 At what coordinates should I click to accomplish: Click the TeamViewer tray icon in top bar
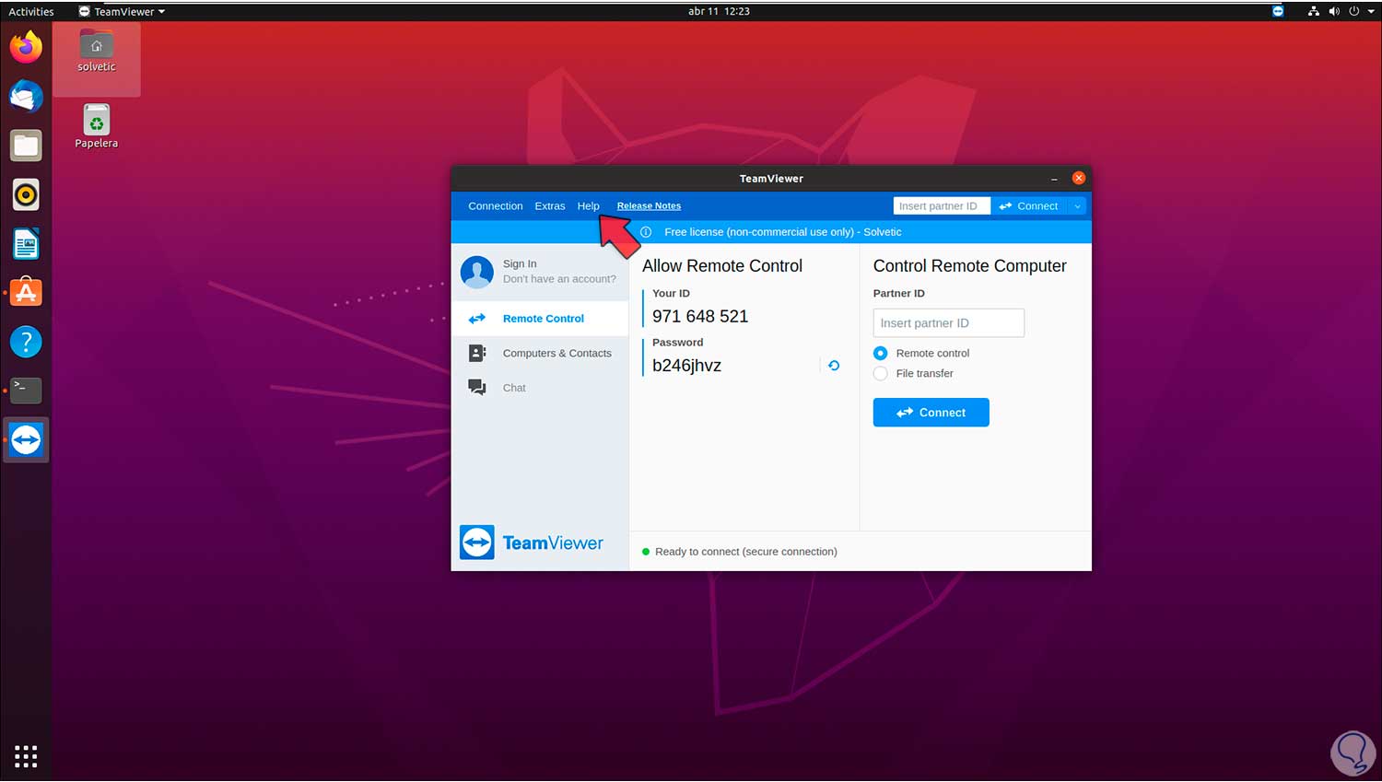1278,11
